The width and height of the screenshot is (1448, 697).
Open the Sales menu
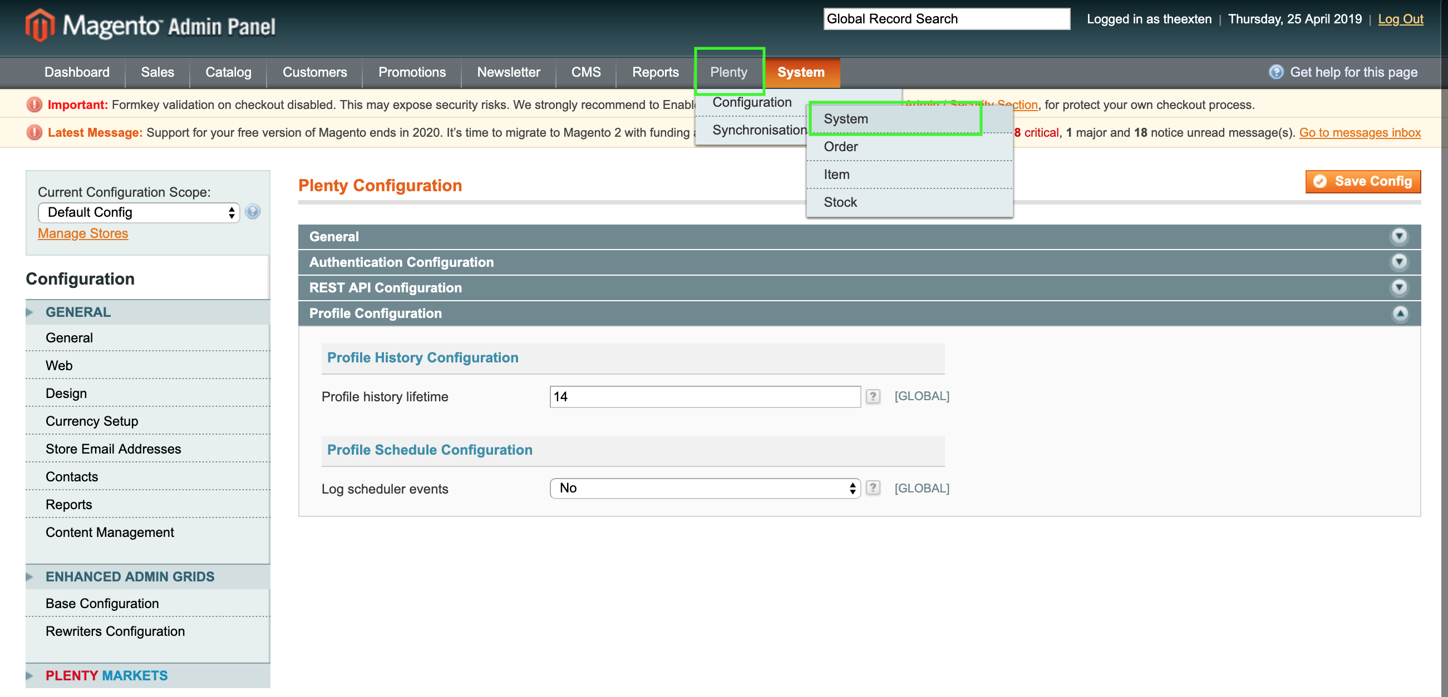pos(157,72)
